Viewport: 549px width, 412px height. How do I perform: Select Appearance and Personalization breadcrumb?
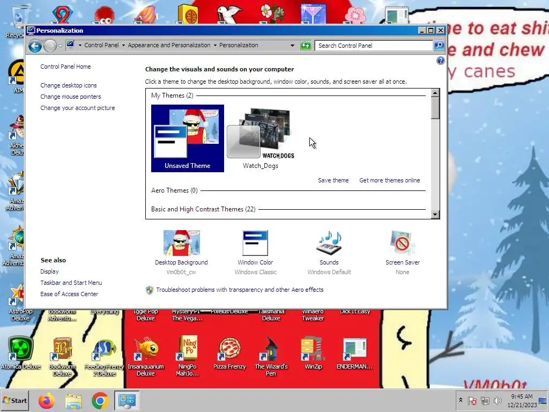tap(169, 45)
